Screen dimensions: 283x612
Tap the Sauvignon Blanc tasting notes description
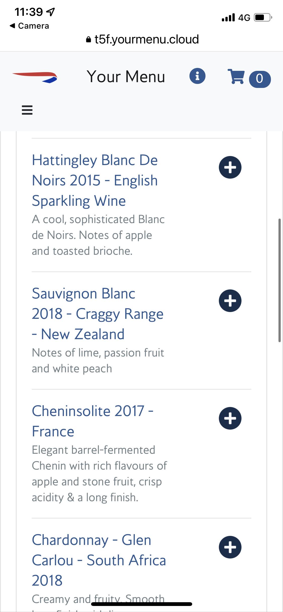[98, 361]
